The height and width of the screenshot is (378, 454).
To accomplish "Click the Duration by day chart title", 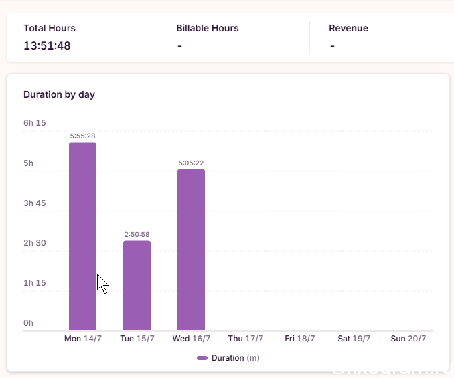I will point(59,94).
